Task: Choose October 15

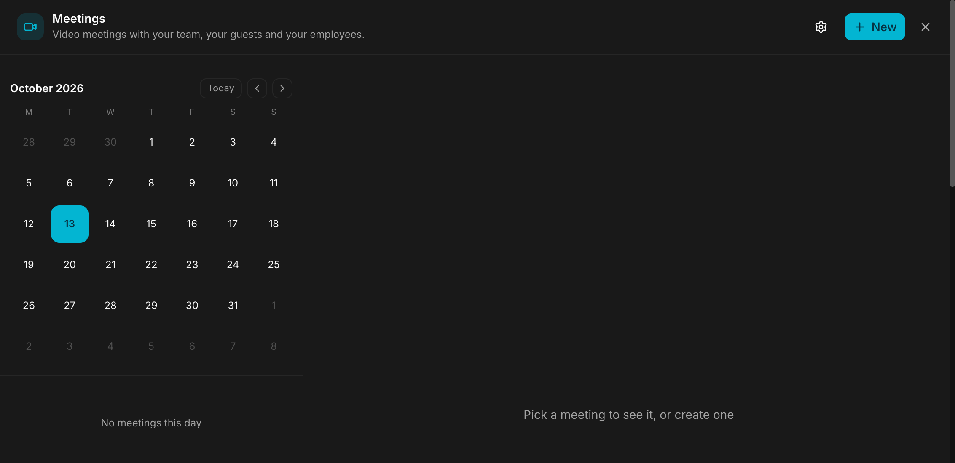Action: point(151,224)
